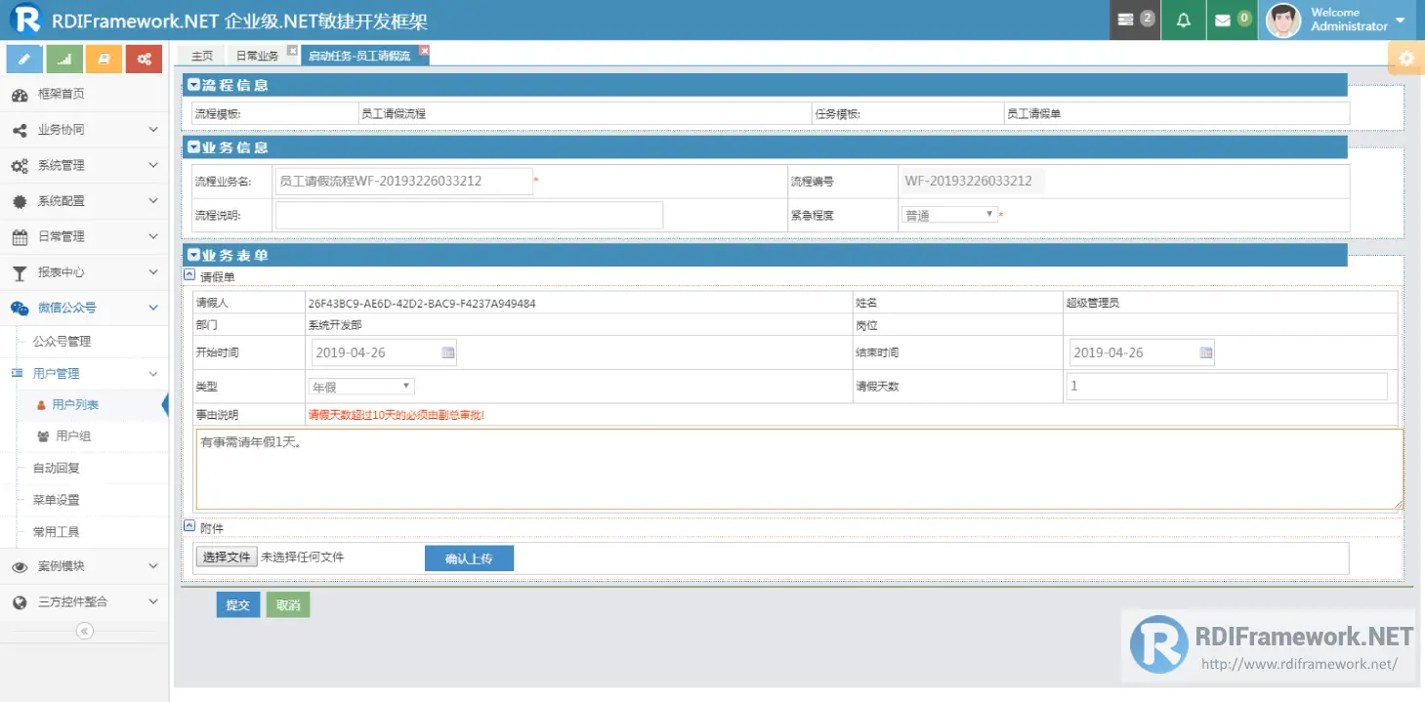The image size is (1425, 702).
Task: Open the Administrator account dropdown arrow
Action: 1401,20
